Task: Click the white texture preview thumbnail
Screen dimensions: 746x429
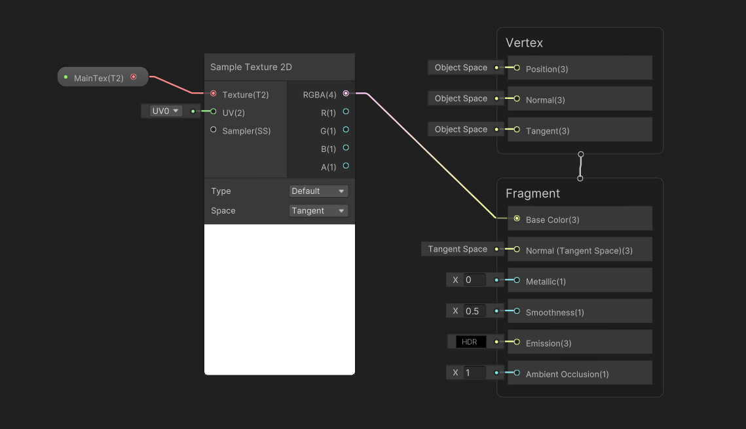Action: [x=280, y=299]
